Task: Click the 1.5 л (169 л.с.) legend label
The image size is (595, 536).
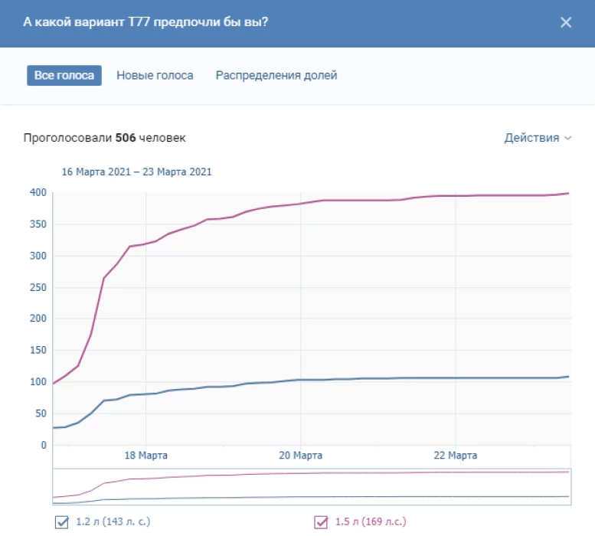Action: coord(371,523)
